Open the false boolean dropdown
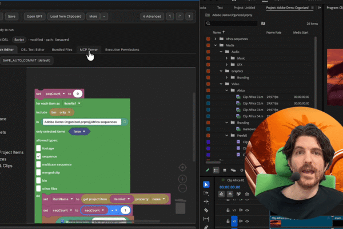 point(79,132)
